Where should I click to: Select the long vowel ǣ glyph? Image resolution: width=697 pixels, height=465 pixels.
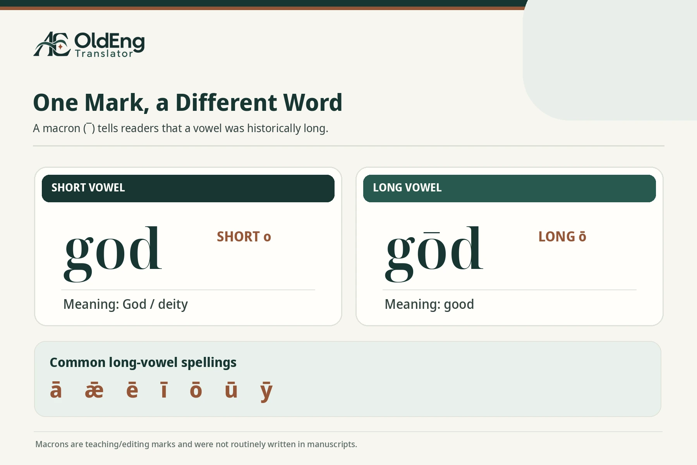coord(94,390)
